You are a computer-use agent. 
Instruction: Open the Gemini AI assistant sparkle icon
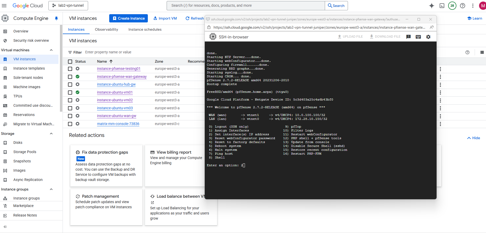click(432, 6)
